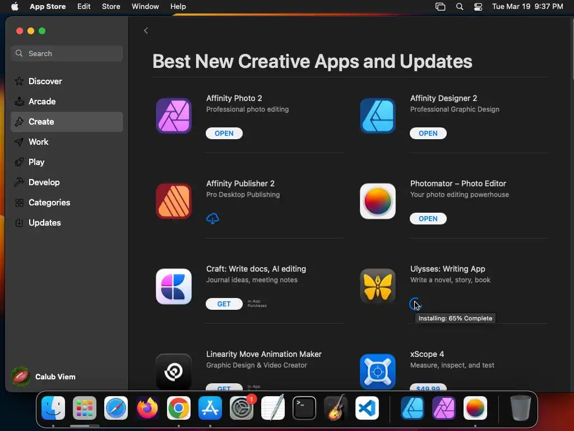Open Photomator from the Dock

pos(475,408)
